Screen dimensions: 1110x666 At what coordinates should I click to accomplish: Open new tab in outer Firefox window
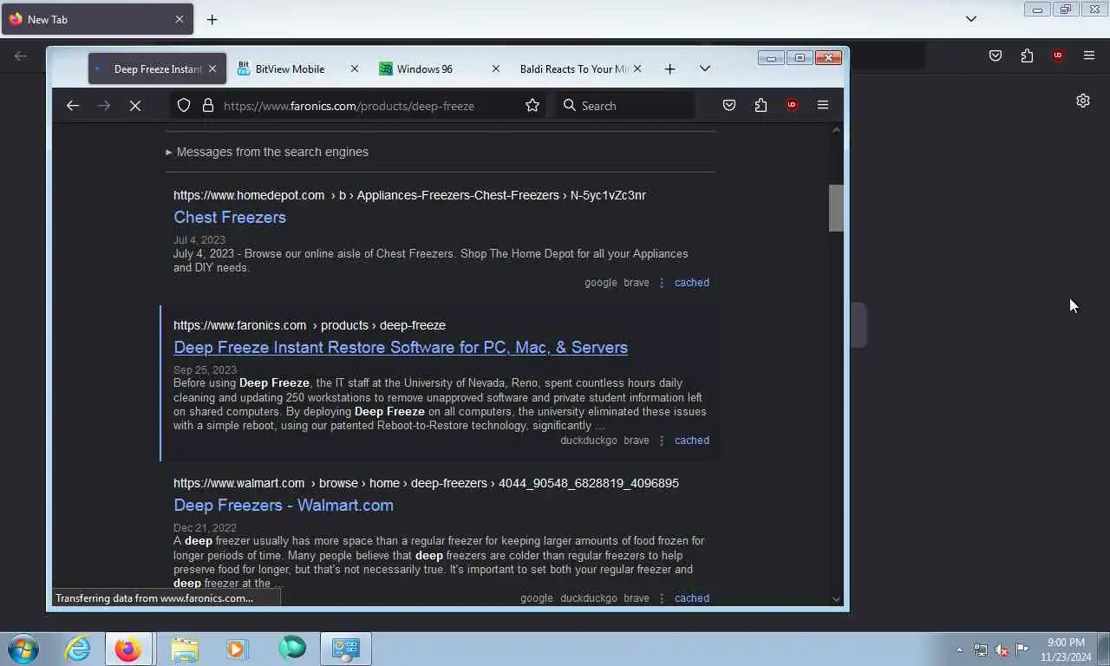(x=212, y=19)
